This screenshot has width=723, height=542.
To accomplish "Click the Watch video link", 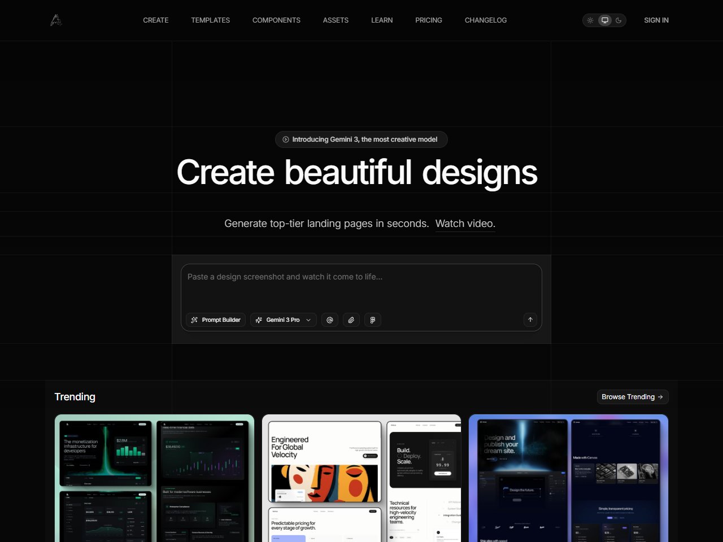I will coord(465,223).
